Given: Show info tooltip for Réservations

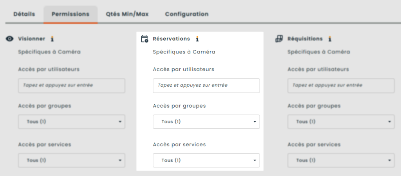Looking at the screenshot, I should (x=197, y=39).
